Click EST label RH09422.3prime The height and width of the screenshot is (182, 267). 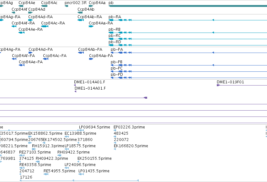(52, 159)
